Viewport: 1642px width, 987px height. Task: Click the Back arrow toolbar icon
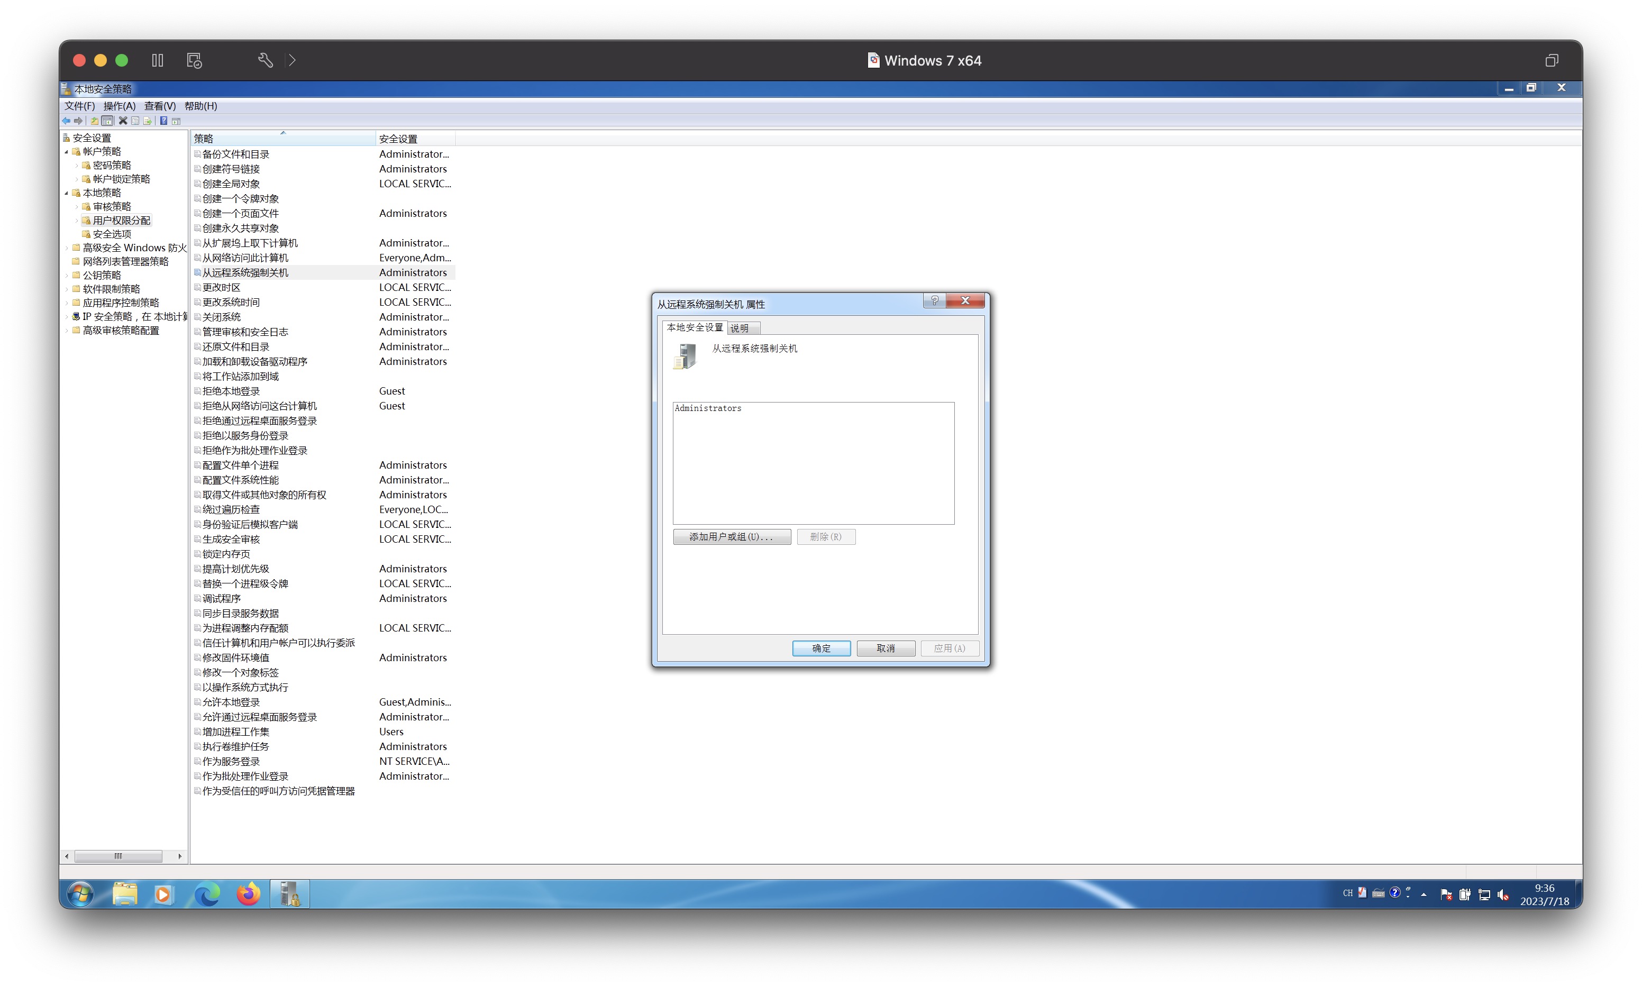66,121
